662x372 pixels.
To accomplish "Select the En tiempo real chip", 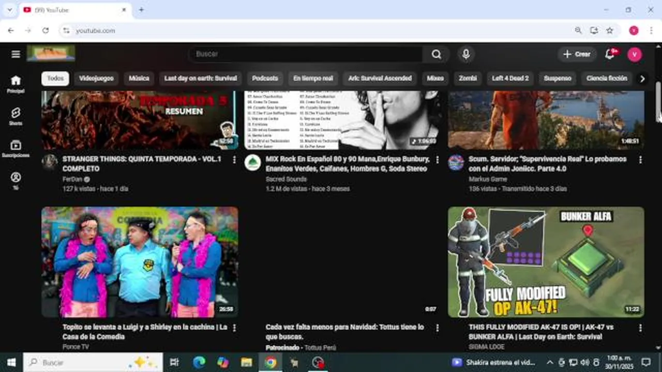I will [x=313, y=79].
